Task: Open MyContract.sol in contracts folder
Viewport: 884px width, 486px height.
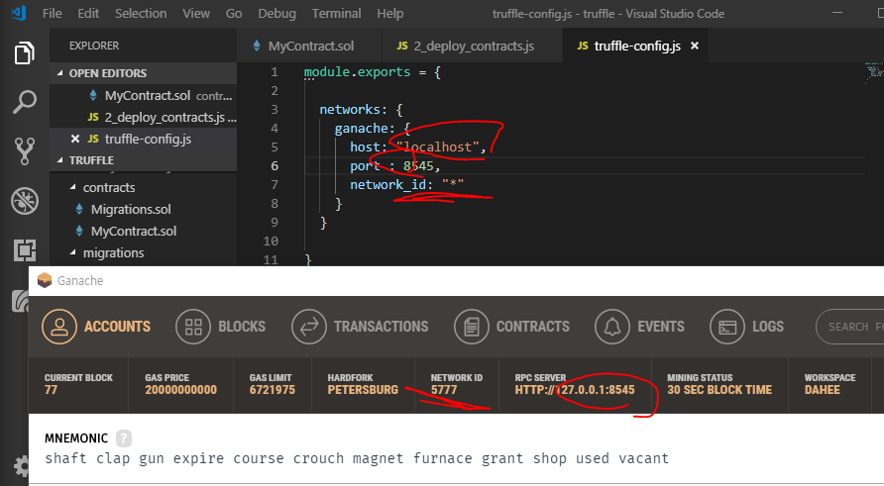Action: pyautogui.click(x=143, y=231)
